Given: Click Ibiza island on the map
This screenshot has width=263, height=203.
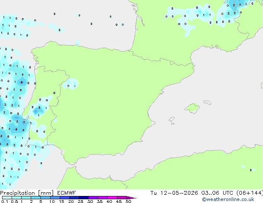Looking at the screenshot, I should tap(172, 119).
